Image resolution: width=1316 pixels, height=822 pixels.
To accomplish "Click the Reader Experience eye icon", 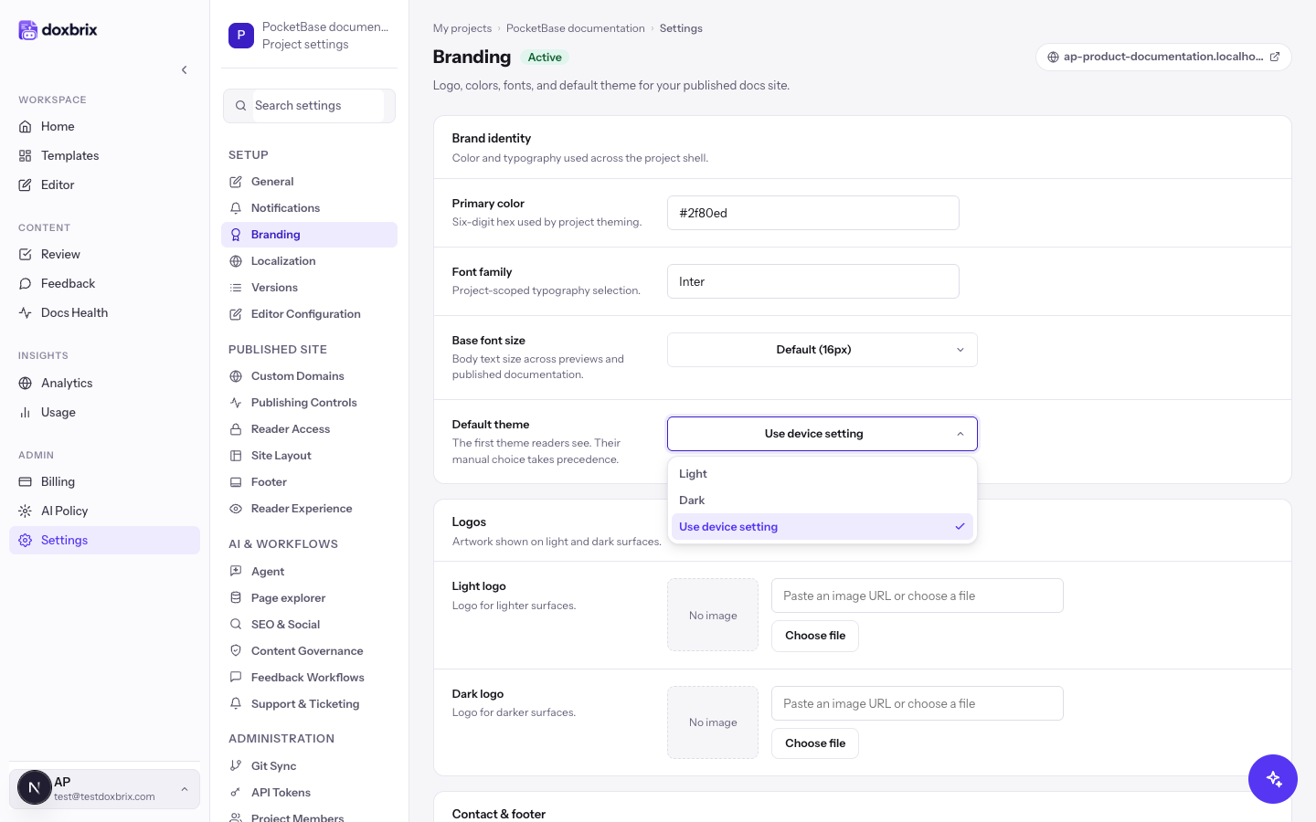I will point(236,509).
